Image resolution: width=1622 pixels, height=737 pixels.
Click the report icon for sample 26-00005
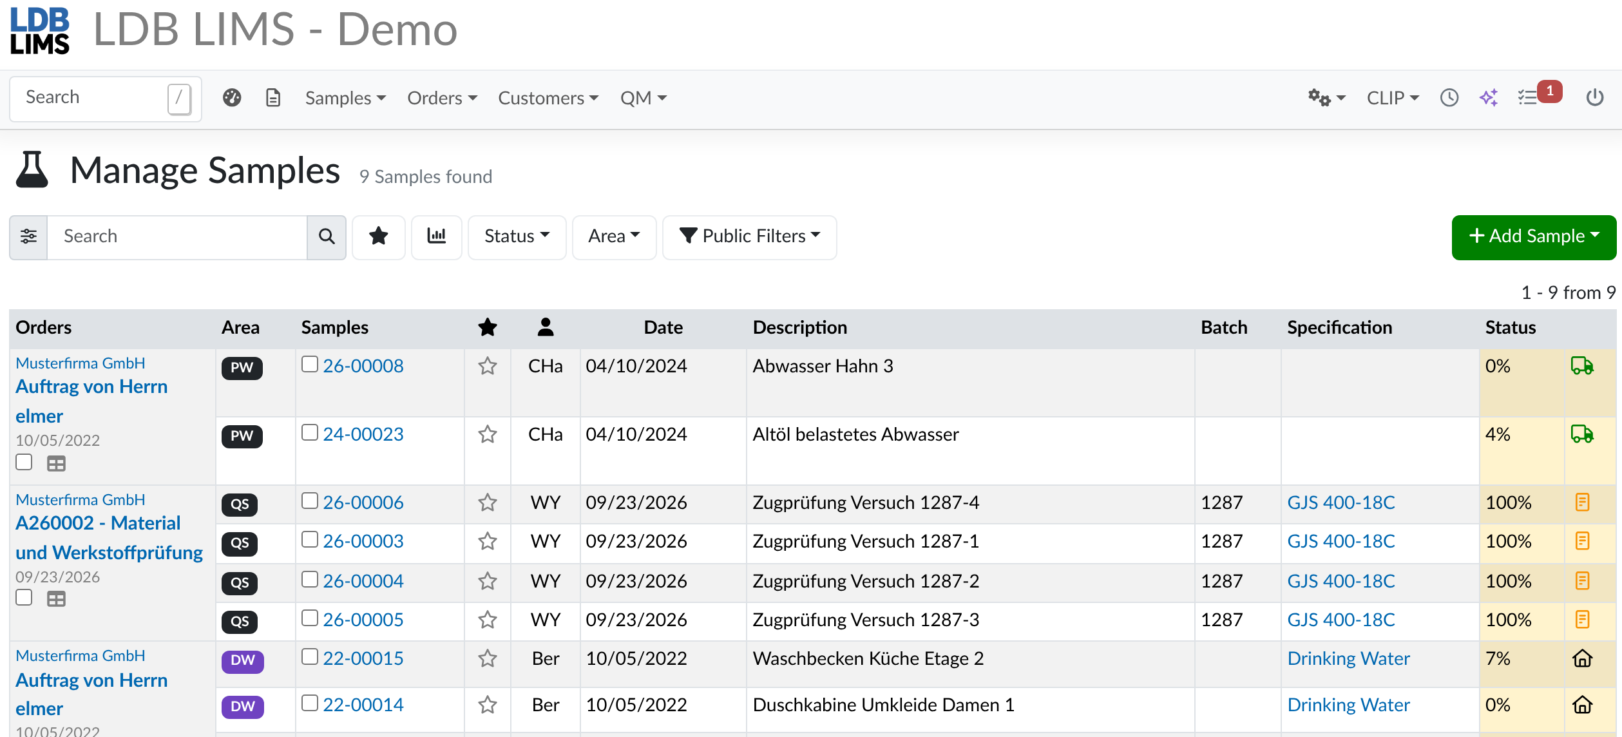click(x=1582, y=620)
